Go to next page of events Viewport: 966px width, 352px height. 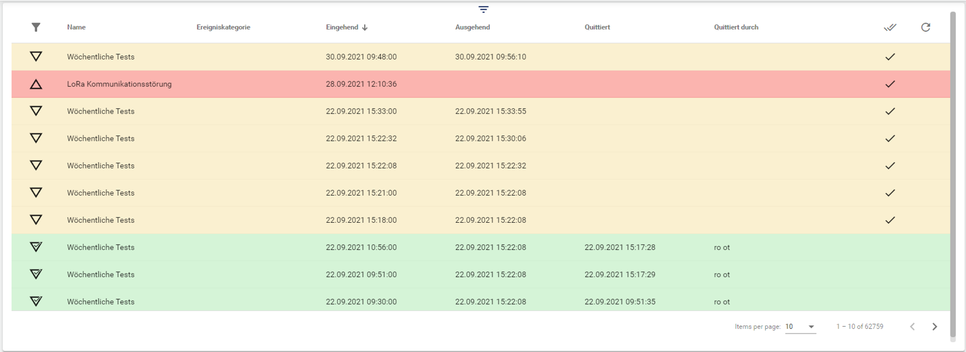[x=934, y=327]
